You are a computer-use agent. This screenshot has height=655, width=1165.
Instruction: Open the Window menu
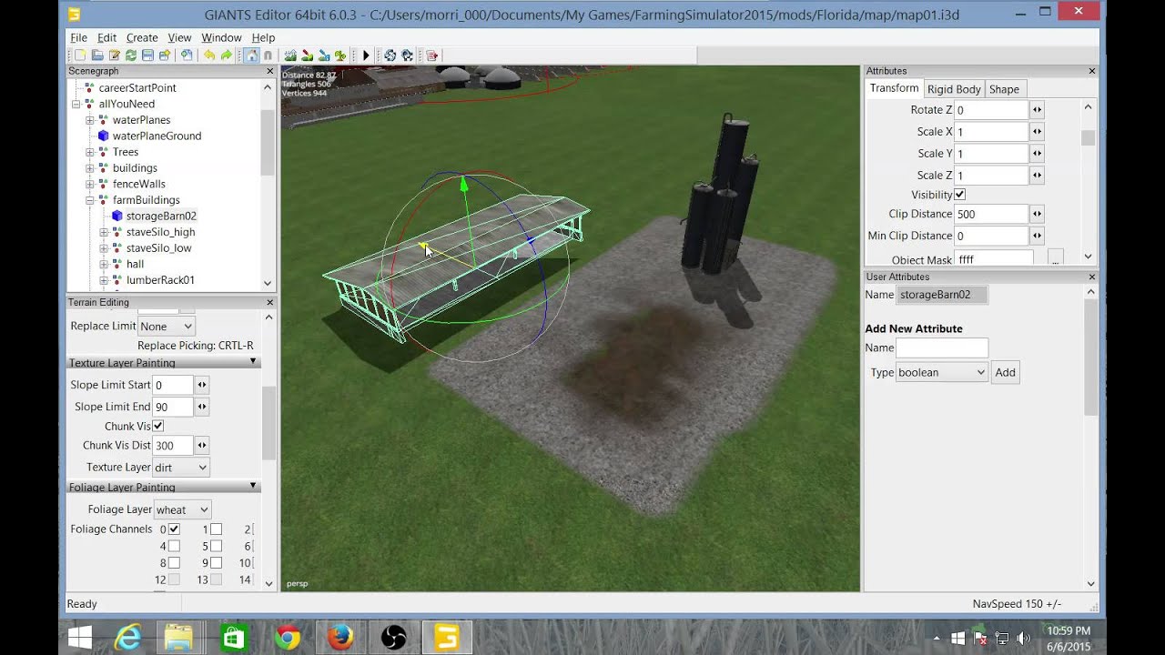tap(221, 37)
